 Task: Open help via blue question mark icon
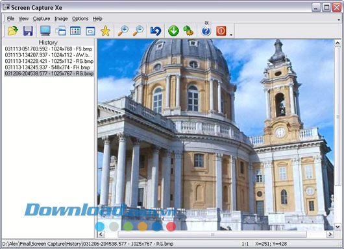[x=206, y=31]
